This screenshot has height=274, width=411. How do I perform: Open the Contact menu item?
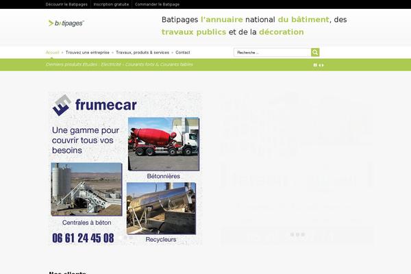click(x=183, y=53)
